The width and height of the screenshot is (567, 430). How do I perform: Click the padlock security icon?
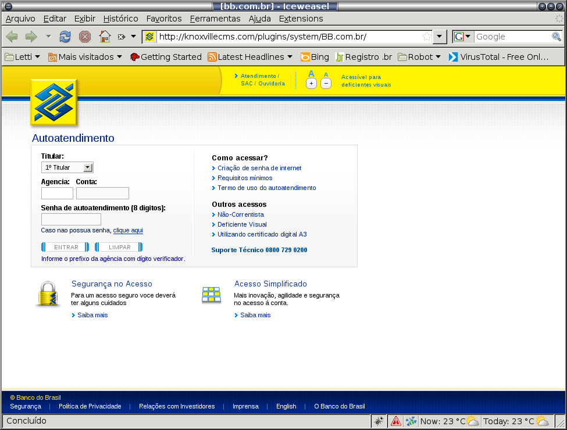tap(48, 294)
